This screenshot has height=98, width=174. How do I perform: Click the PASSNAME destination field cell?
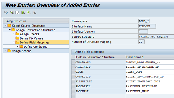(100, 91)
